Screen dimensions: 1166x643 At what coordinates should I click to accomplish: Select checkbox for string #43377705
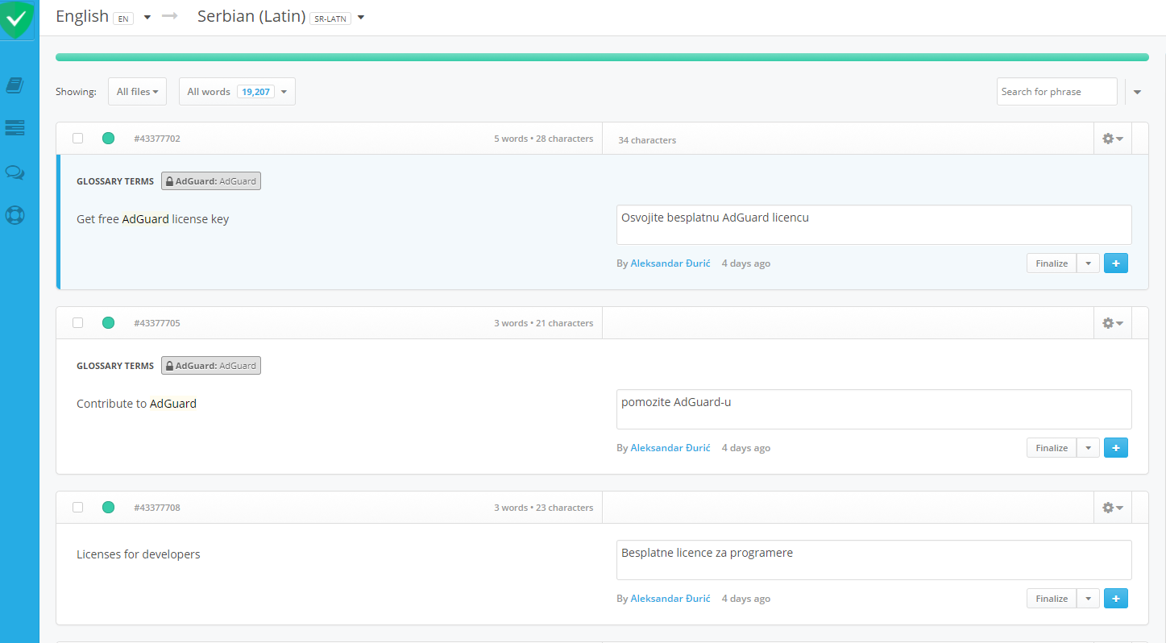[x=78, y=322]
